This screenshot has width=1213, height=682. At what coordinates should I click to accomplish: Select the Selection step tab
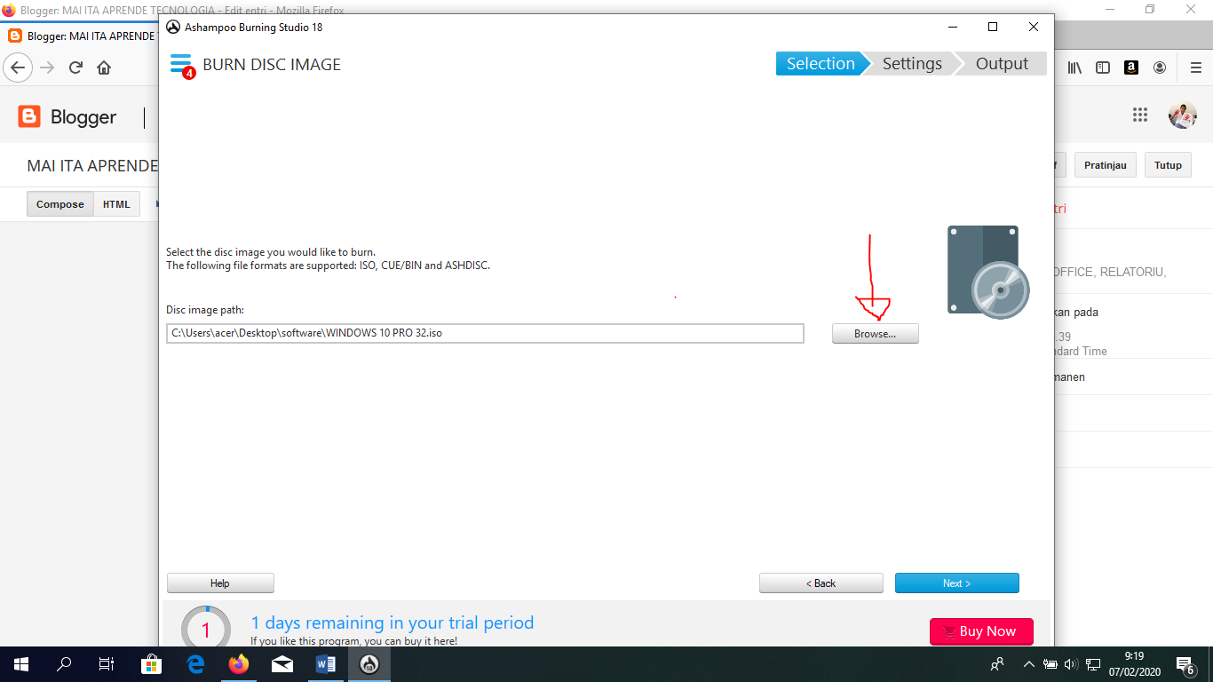tap(820, 64)
